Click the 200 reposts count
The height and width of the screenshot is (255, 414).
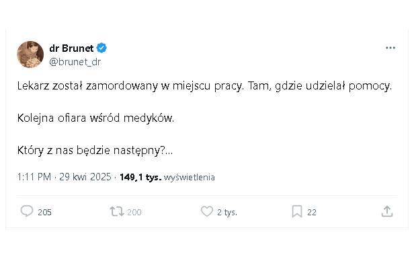(134, 212)
